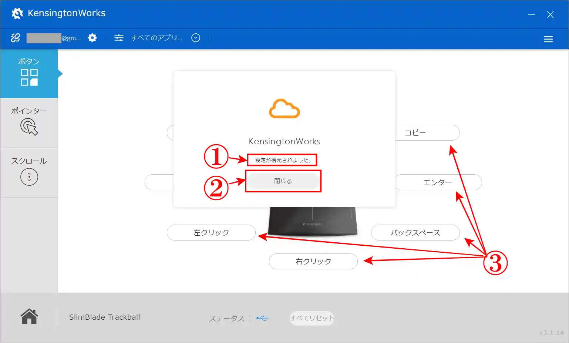Screen dimensions: 569x343
Task: Click the 左クリック button assignment
Action: 211,232
